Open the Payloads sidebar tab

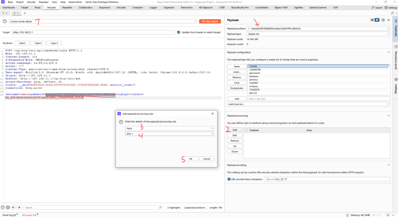pyautogui.click(x=395, y=29)
